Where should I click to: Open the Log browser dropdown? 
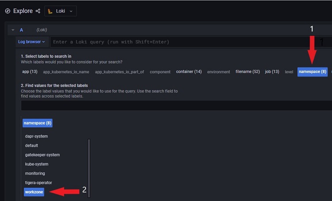(31, 42)
